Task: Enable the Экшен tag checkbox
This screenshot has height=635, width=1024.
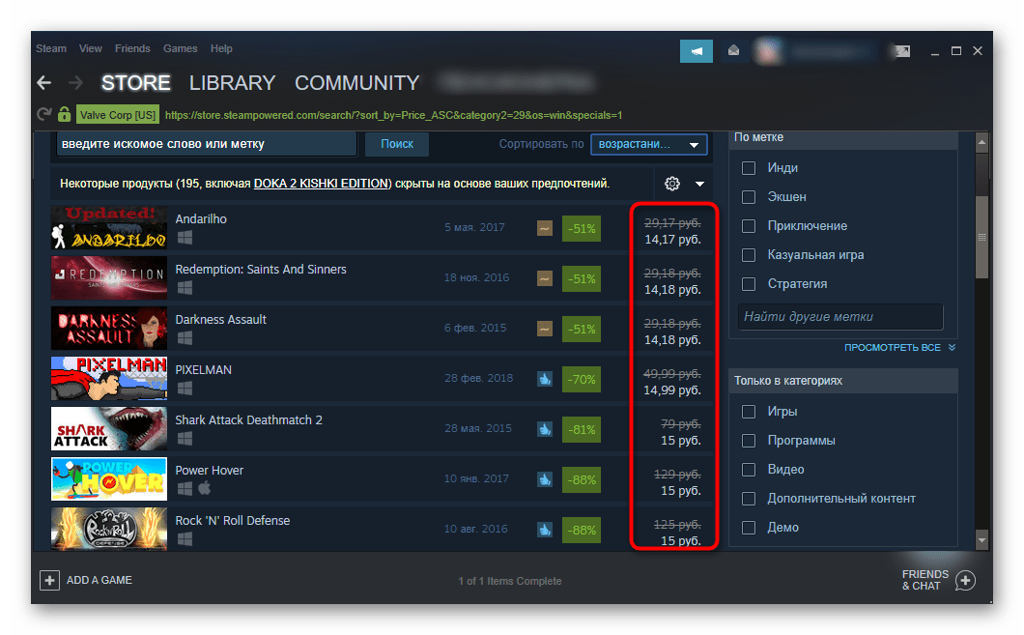Action: click(749, 196)
